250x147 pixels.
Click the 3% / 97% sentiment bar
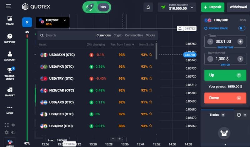pos(27,87)
